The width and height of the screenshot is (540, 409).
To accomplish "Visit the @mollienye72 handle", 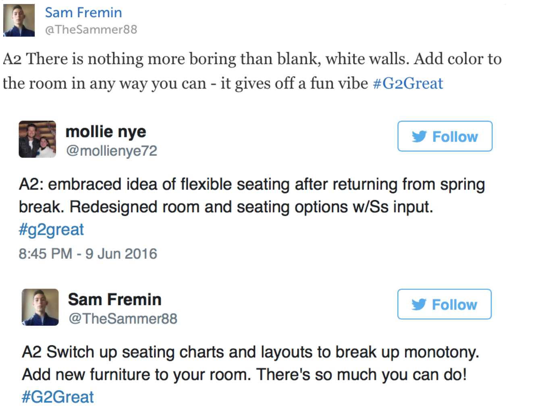I will click(112, 151).
